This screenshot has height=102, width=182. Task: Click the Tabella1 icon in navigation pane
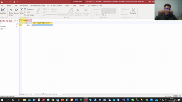click(1, 29)
